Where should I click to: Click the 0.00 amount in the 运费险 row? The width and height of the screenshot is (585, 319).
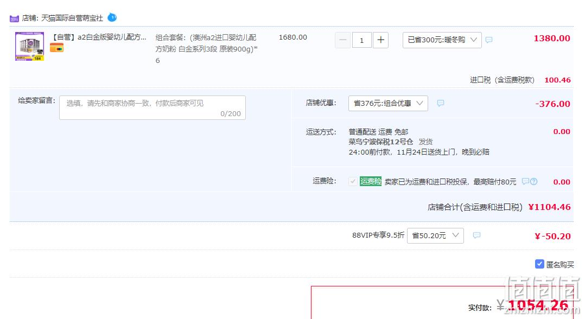(x=562, y=182)
